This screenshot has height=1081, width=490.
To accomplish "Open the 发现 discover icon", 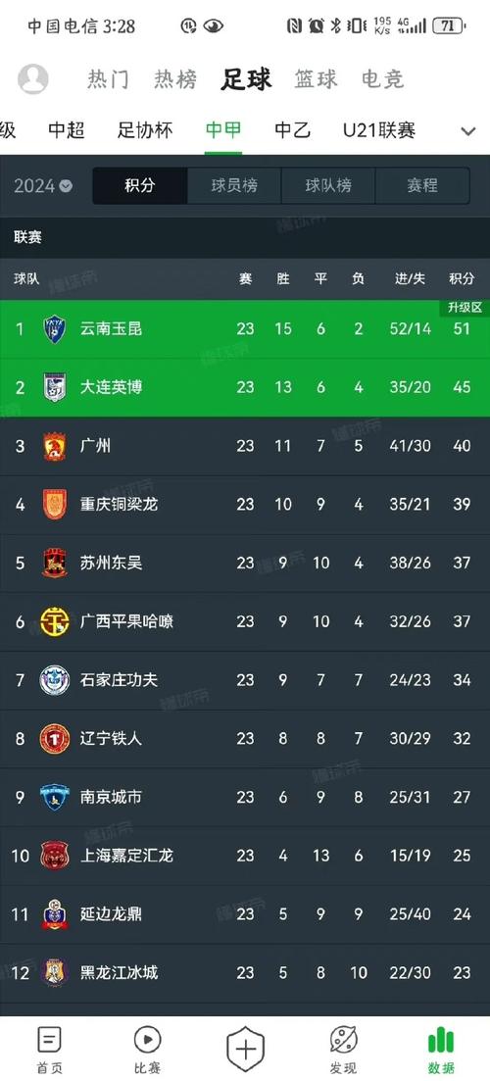I will pos(343,1040).
